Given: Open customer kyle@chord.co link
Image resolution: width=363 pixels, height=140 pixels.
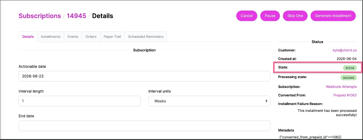Looking at the screenshot, I should coord(344,50).
